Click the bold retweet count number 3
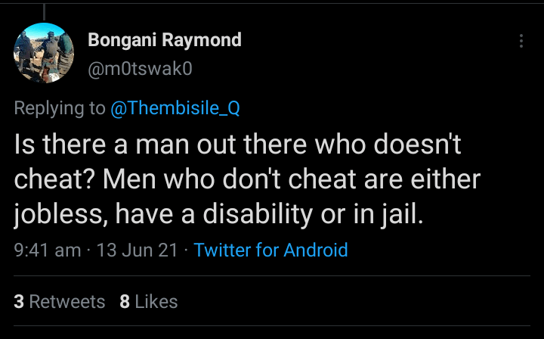Screen dimensions: 544x339 [19, 301]
